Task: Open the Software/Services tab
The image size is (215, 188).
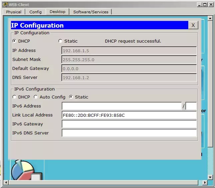Action: pos(91,12)
